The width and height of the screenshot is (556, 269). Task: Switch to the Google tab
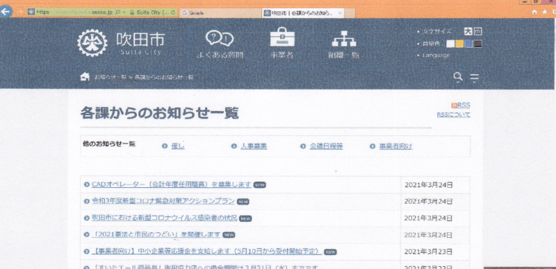(x=220, y=13)
